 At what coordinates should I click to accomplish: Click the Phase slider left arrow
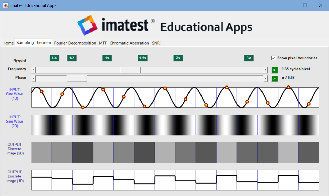(x=33, y=79)
